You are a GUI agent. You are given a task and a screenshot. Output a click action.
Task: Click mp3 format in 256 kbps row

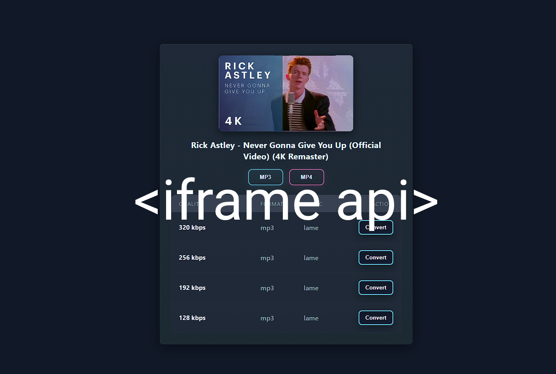click(267, 258)
